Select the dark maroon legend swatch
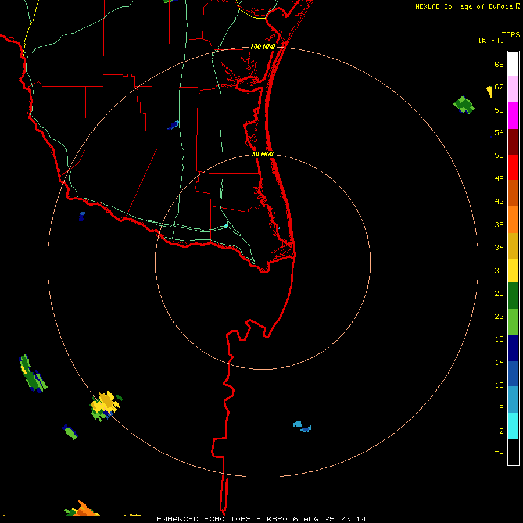Screen dimensions: 523x523 point(513,142)
